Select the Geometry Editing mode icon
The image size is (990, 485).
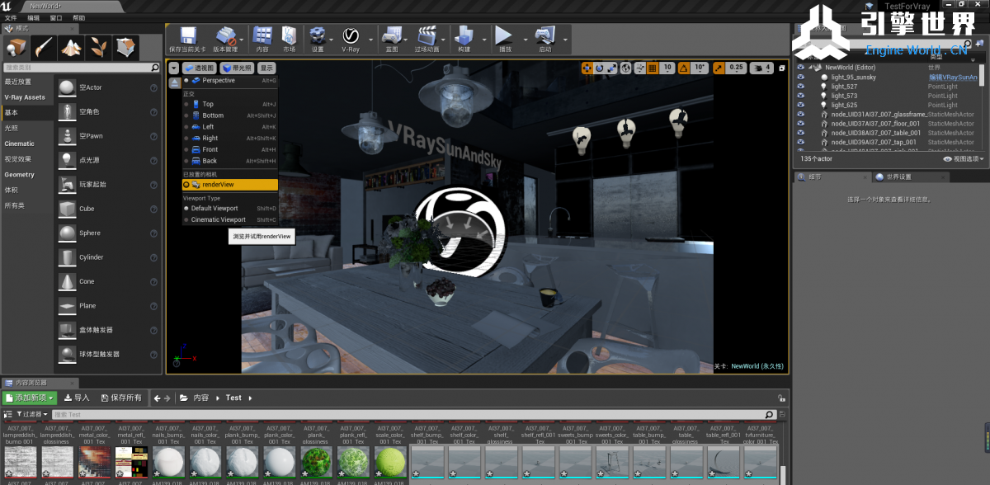point(125,47)
